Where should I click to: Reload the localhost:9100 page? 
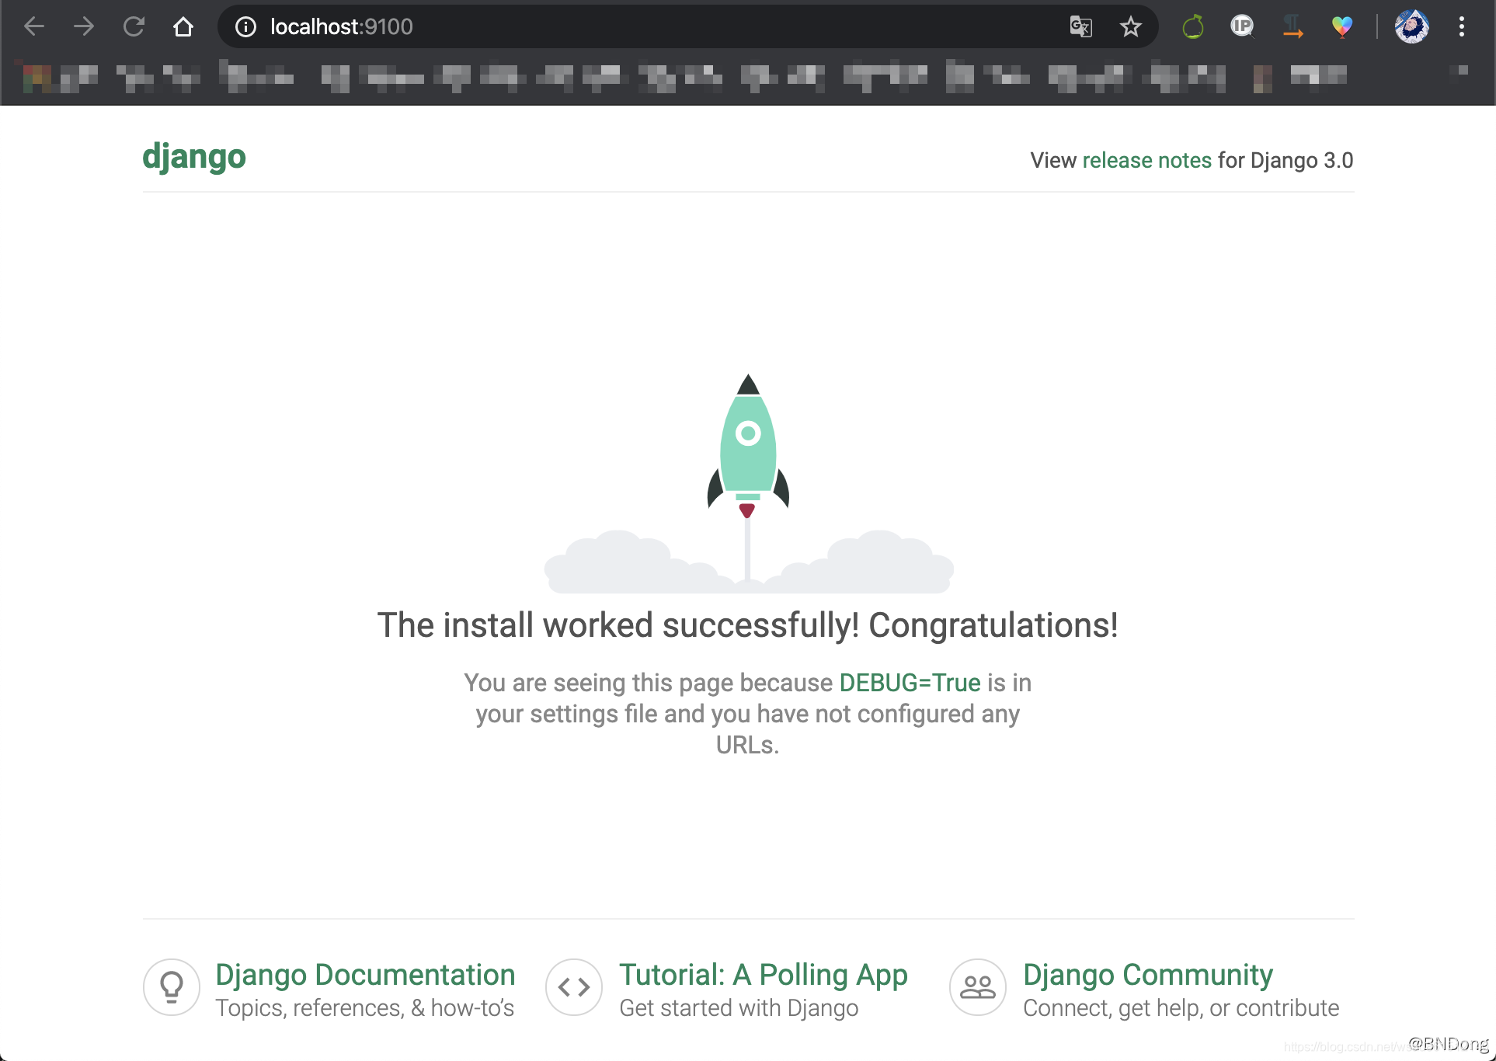coord(134,26)
